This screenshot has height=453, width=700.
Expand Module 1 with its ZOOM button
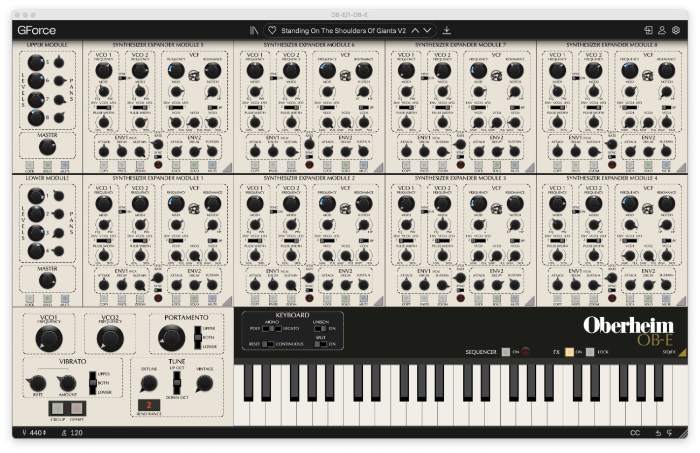(140, 298)
